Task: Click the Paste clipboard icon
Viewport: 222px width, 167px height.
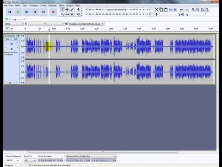Action: 166,10
